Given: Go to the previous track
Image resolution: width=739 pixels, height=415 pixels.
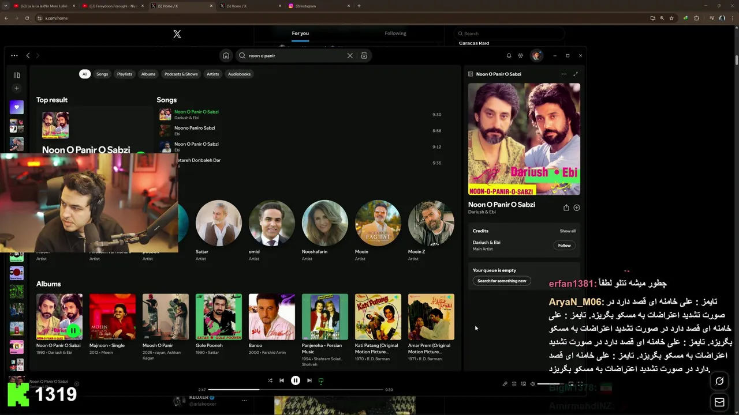Looking at the screenshot, I should coord(282,380).
